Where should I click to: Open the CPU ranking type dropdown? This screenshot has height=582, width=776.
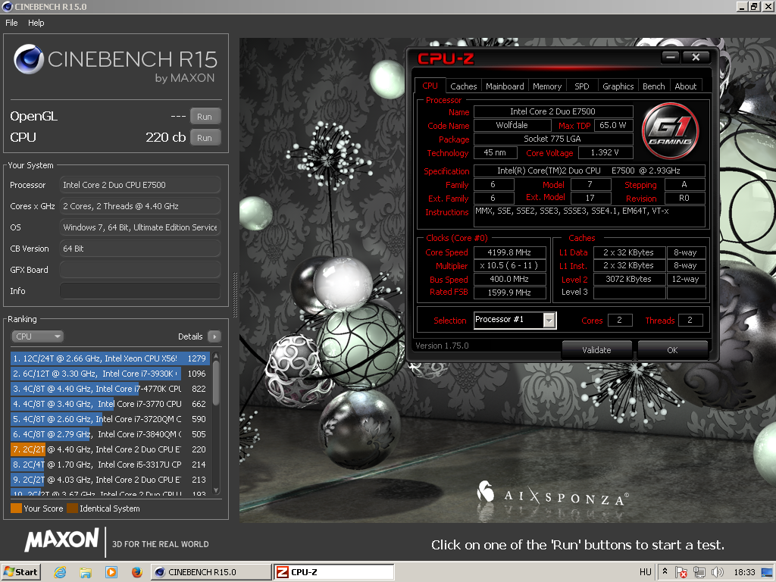coord(37,336)
